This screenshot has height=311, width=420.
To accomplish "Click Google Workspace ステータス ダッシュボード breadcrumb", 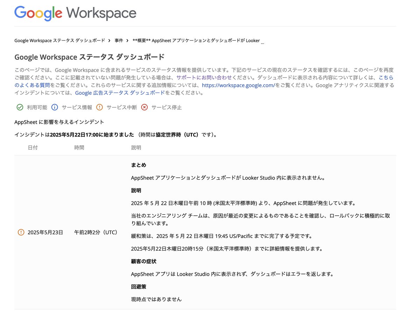I will tap(59, 40).
